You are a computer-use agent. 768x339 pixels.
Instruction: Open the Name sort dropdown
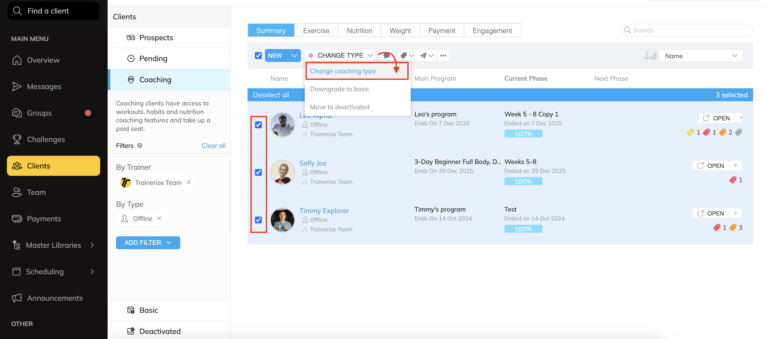pos(701,56)
